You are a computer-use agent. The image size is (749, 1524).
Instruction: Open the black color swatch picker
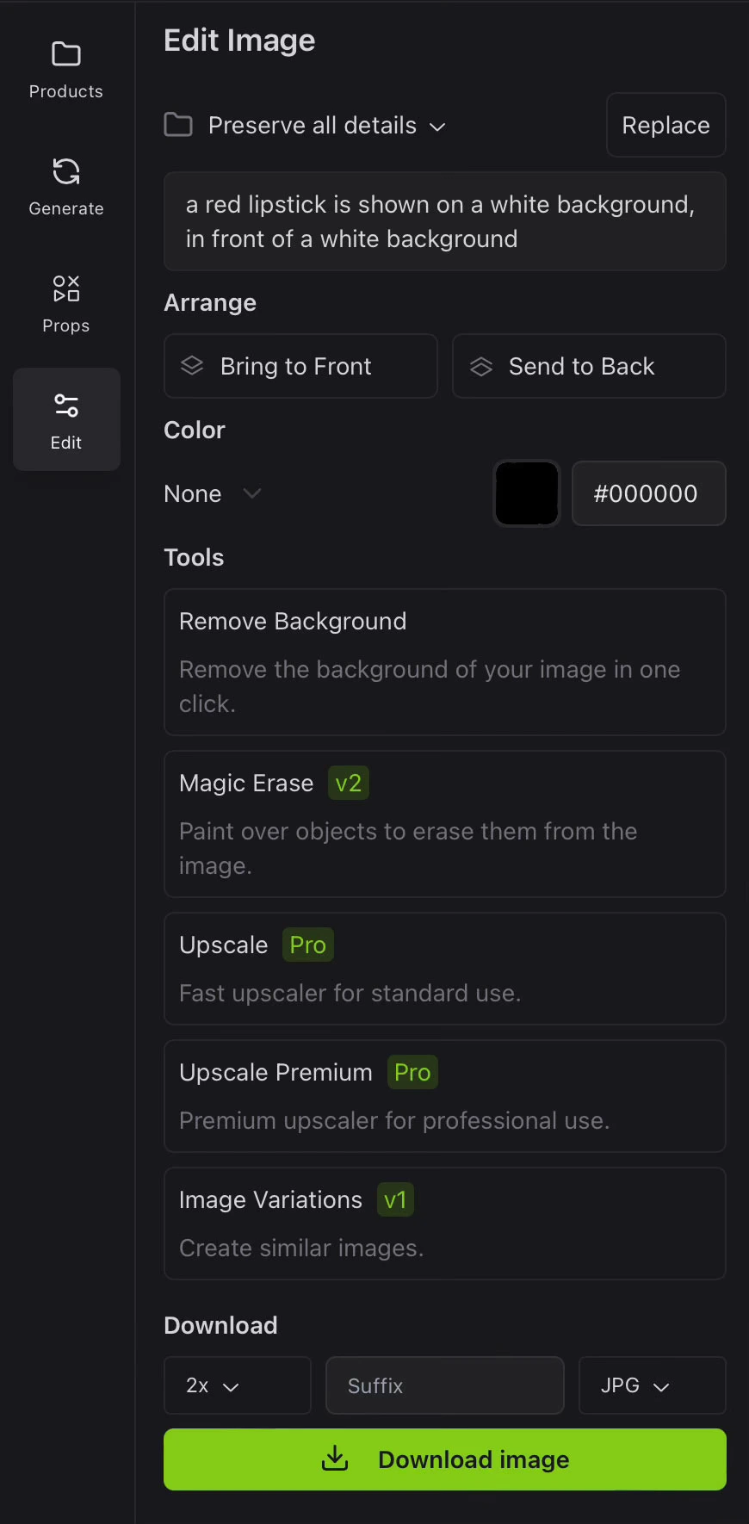click(x=527, y=493)
